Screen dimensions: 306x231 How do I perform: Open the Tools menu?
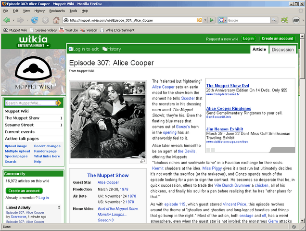pos(73,11)
